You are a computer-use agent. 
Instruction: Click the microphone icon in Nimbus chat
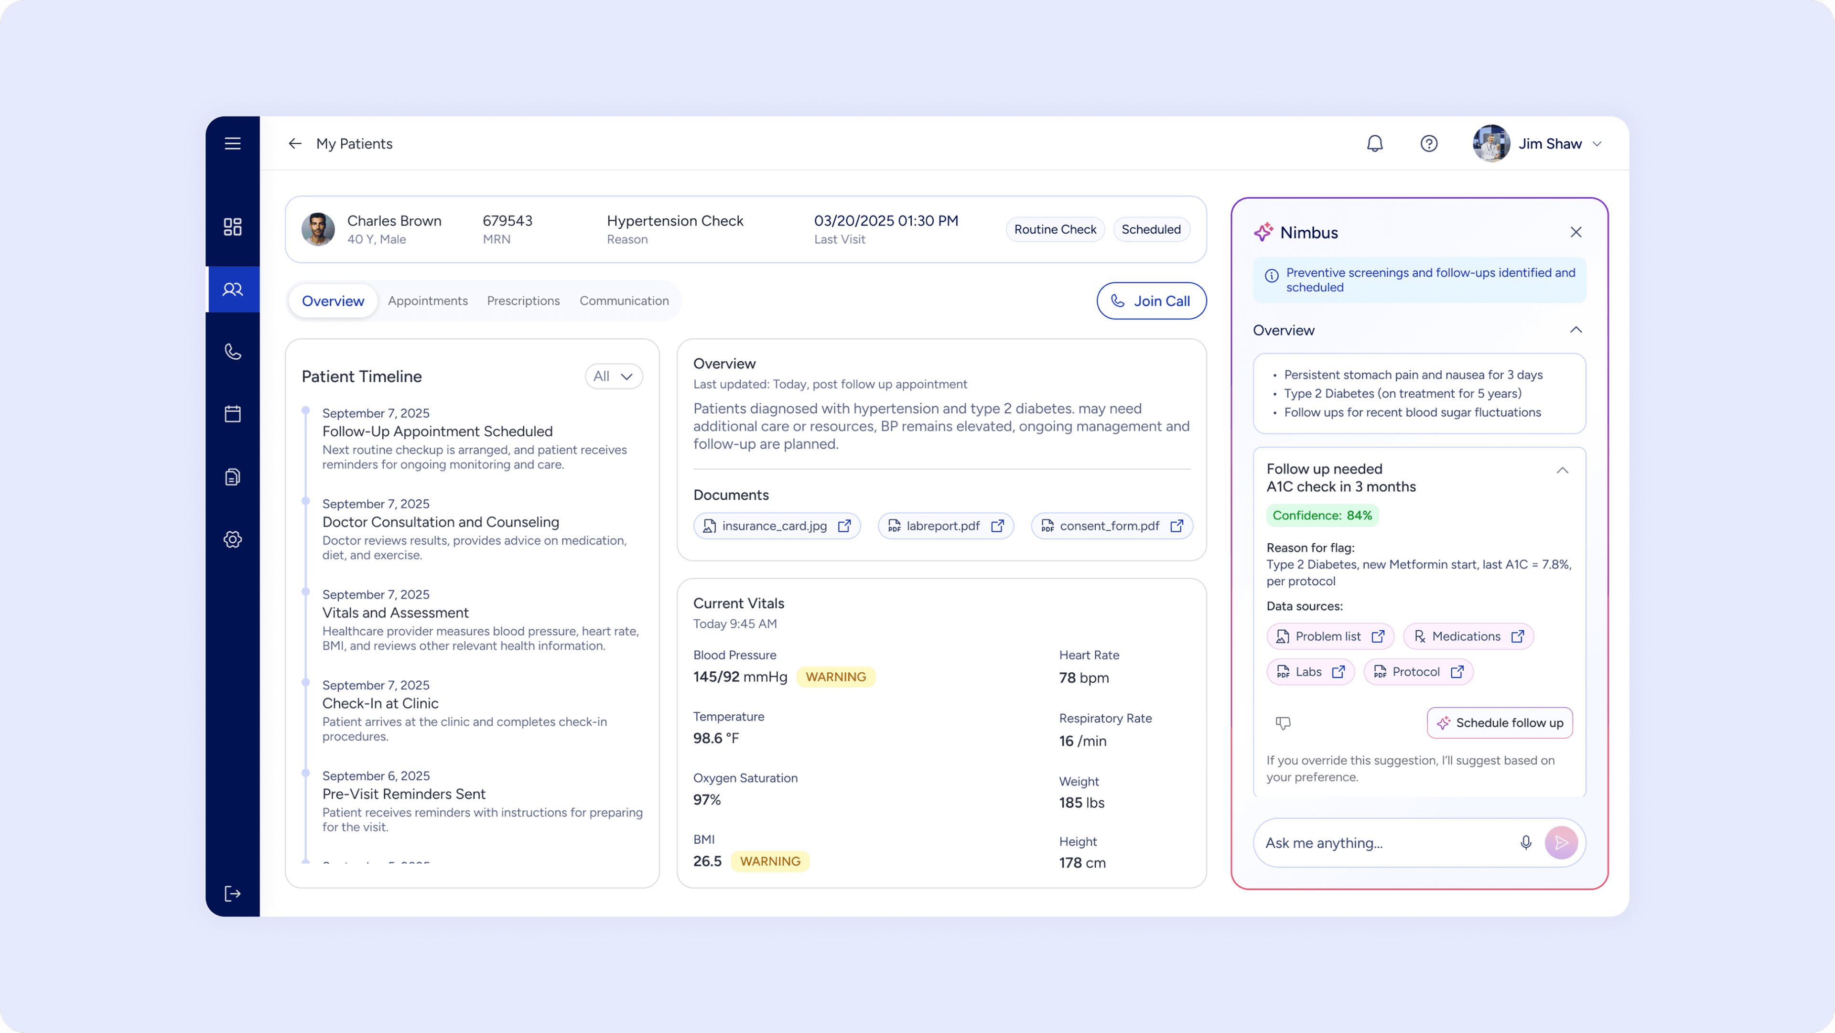(1525, 843)
